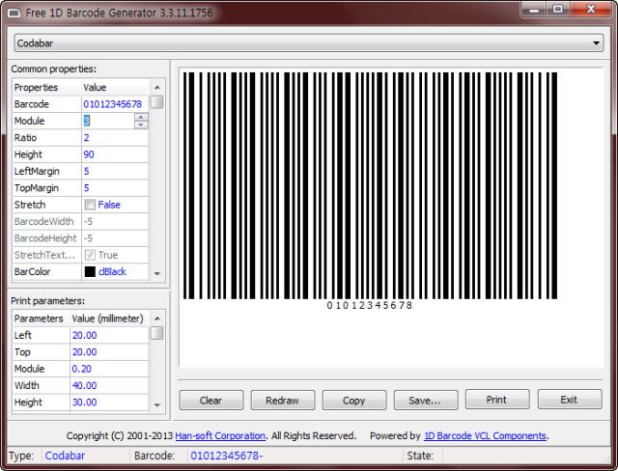The height and width of the screenshot is (471, 618).
Task: Decrease Module with the down spinner arrow
Action: (141, 125)
